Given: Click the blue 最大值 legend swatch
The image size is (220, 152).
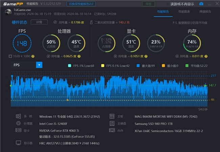Looking at the screenshot, I should point(138,66).
